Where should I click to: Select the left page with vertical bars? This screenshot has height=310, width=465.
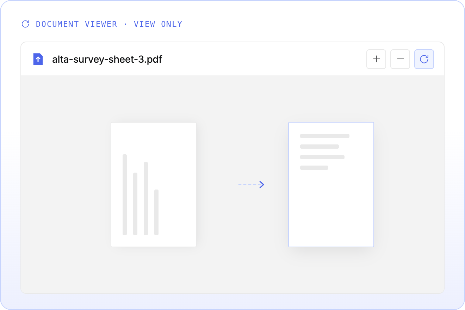click(154, 185)
